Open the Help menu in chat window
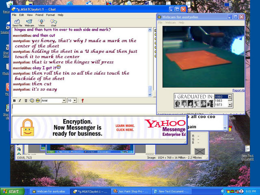Viewport: 260px width, 195px height. click(61, 15)
